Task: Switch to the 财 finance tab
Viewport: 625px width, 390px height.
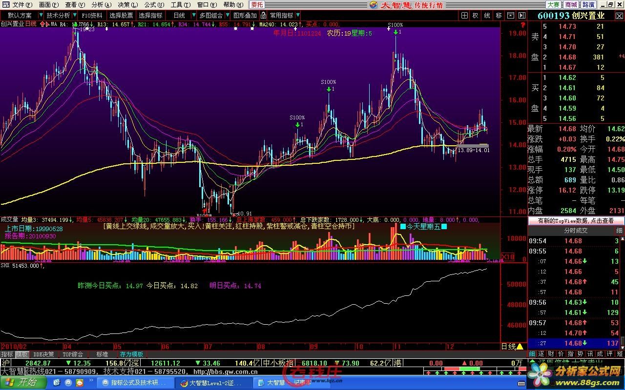Action: 550,353
